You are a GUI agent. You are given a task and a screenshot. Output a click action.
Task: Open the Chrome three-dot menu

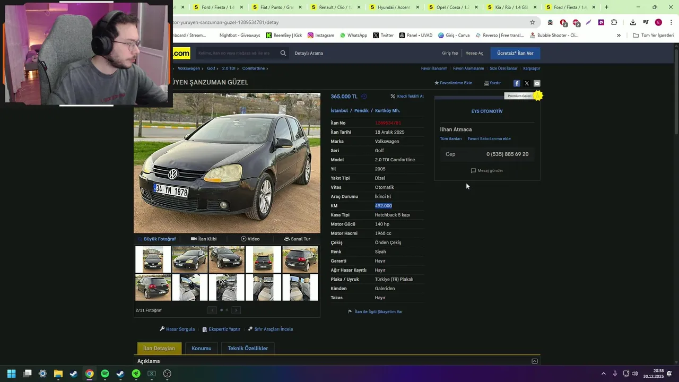(x=671, y=22)
